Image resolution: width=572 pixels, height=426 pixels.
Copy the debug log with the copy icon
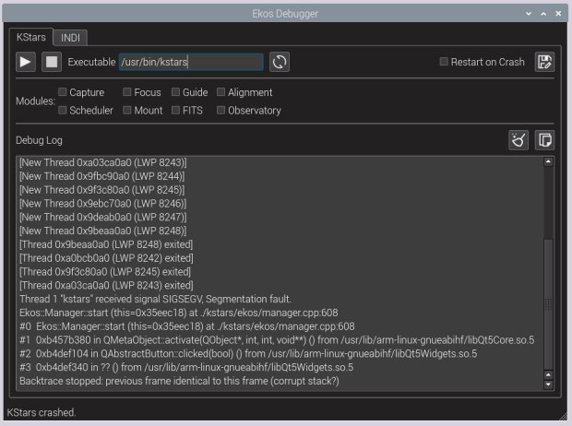(x=544, y=140)
